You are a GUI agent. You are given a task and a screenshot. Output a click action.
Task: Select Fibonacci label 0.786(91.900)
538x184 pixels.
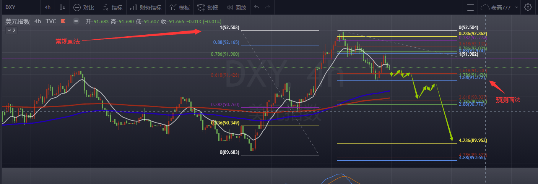point(225,54)
